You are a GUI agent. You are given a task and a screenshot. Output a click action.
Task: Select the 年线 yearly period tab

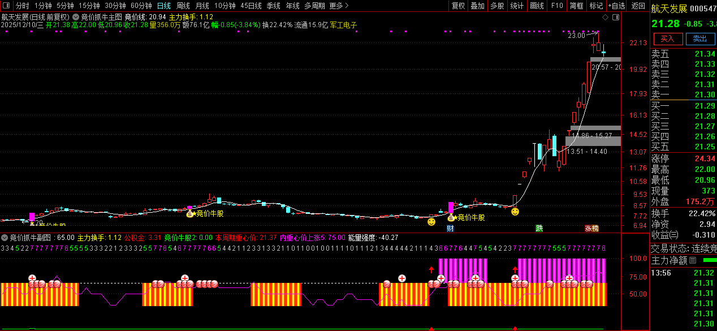[x=292, y=6]
